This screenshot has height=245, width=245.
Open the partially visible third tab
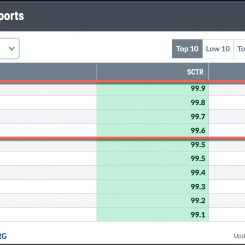click(239, 49)
